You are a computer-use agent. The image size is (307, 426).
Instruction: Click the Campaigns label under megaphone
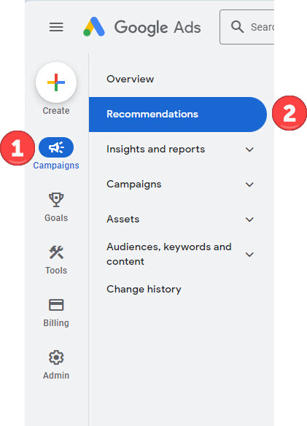(56, 166)
